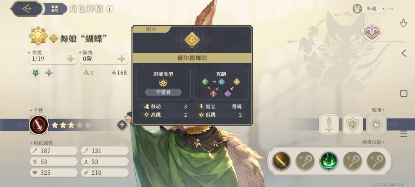Screen dimensions: 415x187
Task: Open the 角色详情 info icon
Action: point(110,9)
